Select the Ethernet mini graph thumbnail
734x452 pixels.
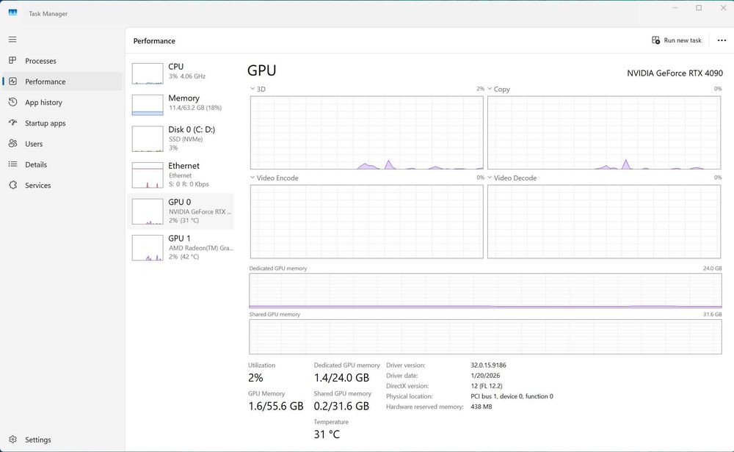pyautogui.click(x=148, y=175)
